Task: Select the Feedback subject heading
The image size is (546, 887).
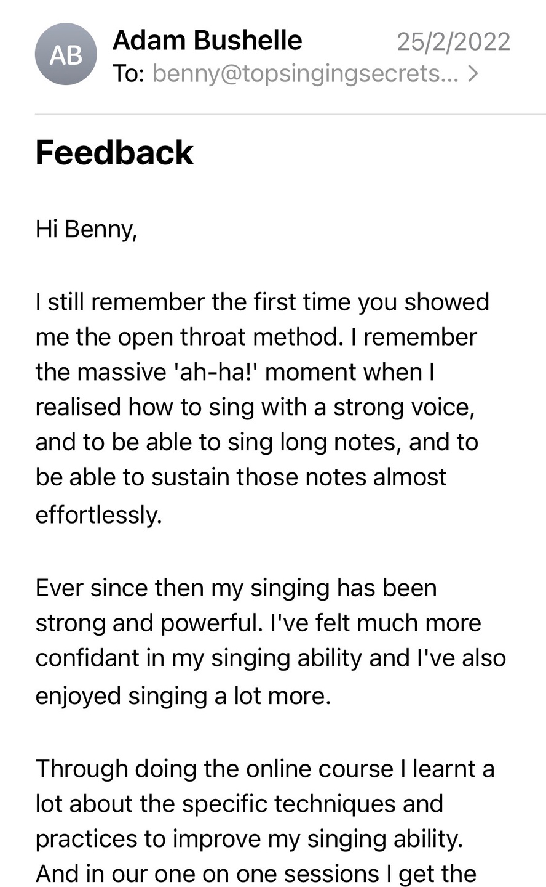Action: (x=114, y=153)
